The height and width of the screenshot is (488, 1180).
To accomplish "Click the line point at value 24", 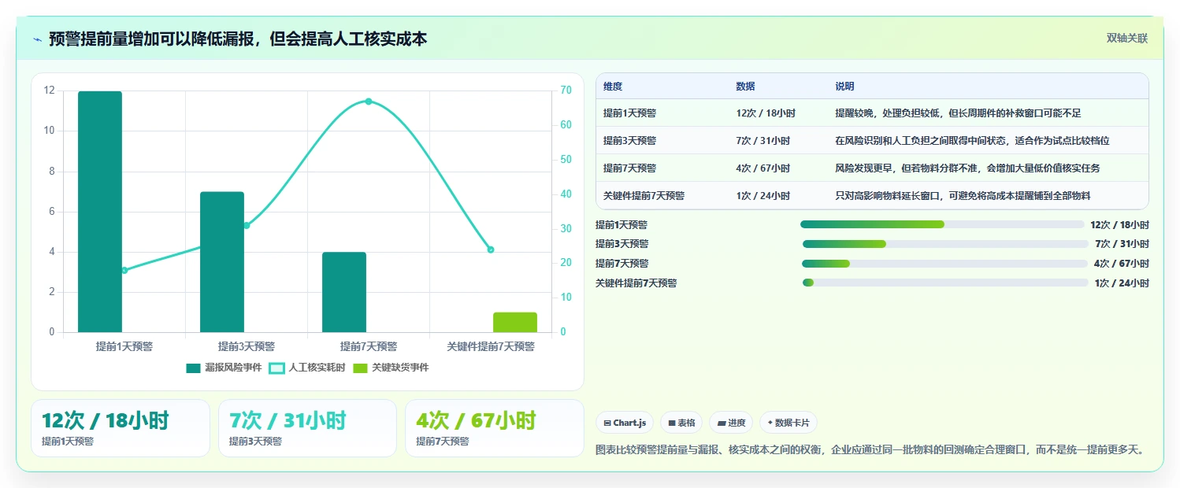I will point(491,250).
